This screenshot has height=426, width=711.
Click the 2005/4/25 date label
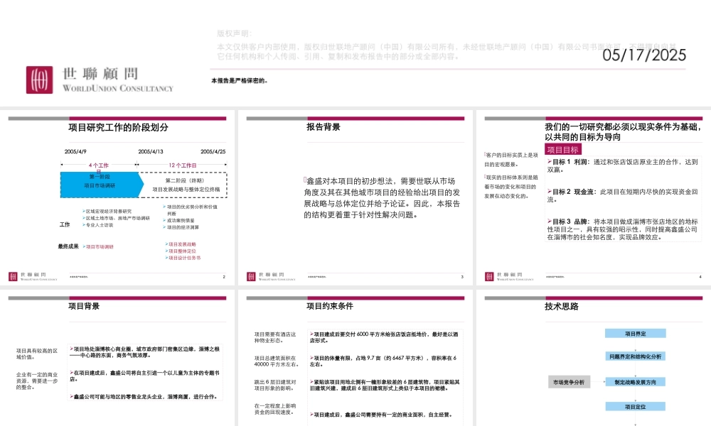point(213,152)
